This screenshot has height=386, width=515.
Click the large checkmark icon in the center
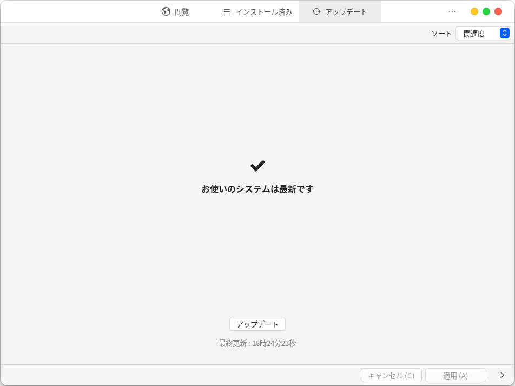(x=257, y=166)
